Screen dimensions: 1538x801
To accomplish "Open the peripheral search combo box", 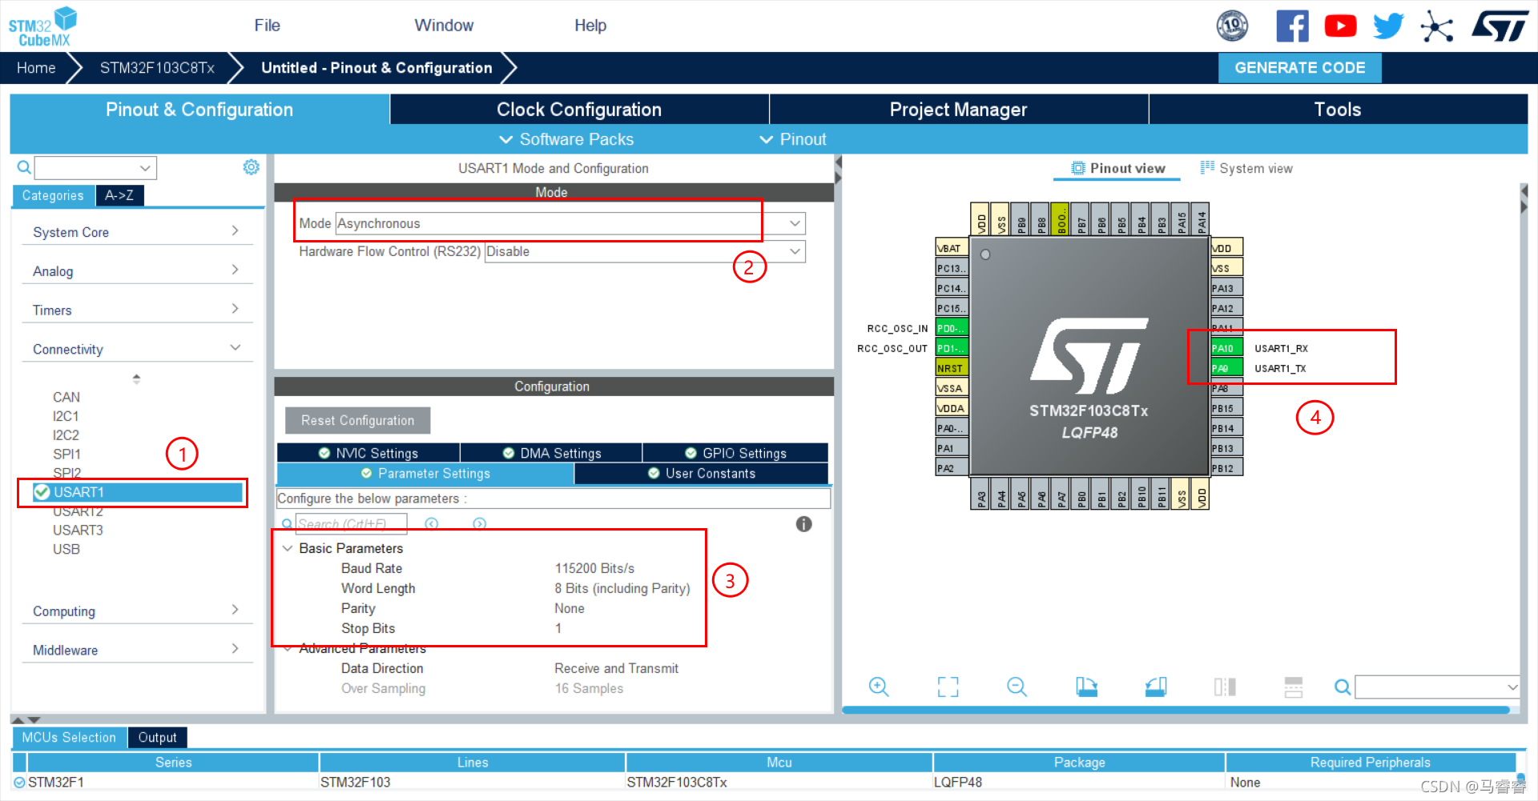I will (95, 168).
